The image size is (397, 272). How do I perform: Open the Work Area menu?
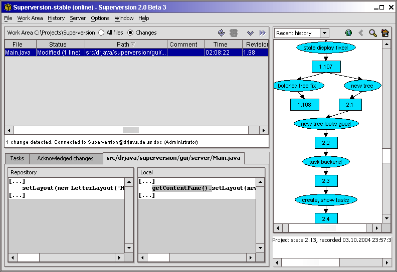(30, 18)
